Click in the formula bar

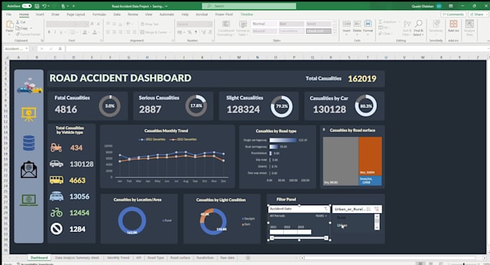pos(275,49)
